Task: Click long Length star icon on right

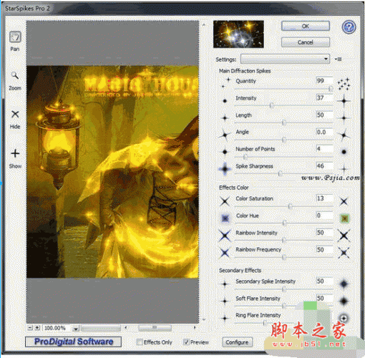Action: click(x=344, y=118)
